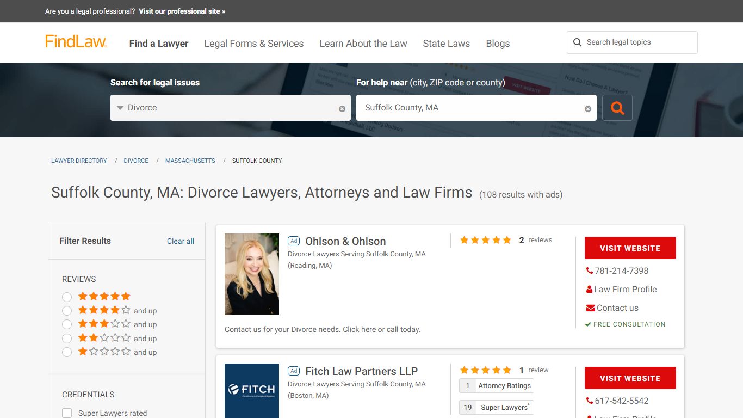Click the phone icon next to 781-214-7398
This screenshot has width=743, height=418.
(590, 271)
